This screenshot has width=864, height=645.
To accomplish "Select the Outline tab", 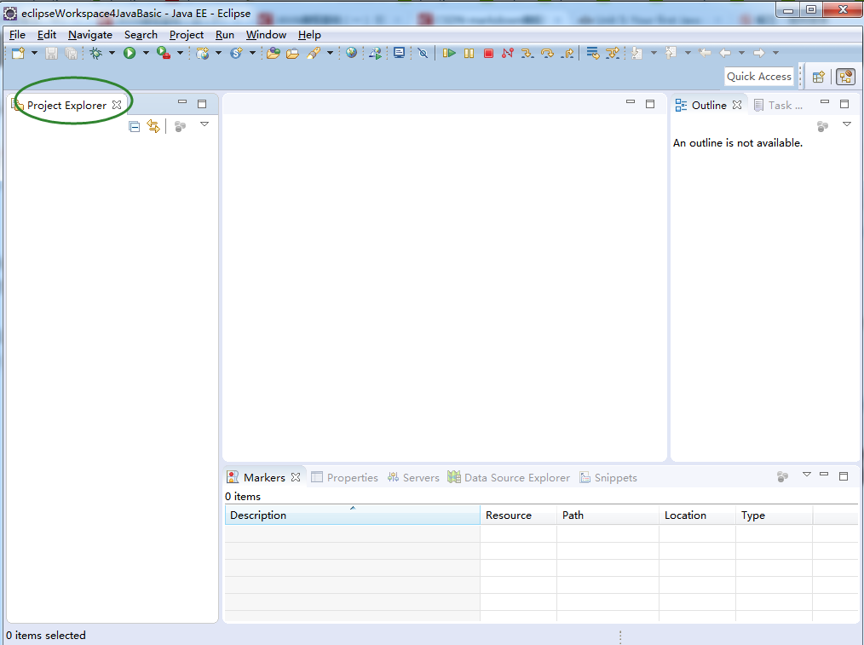I will click(x=709, y=105).
